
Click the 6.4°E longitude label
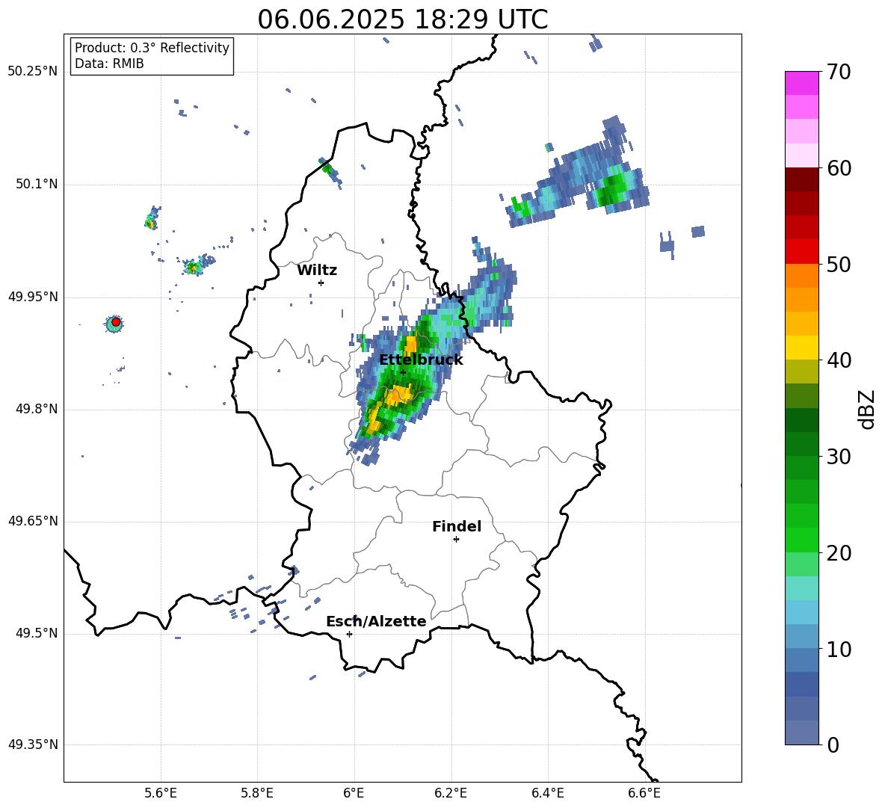(x=547, y=793)
